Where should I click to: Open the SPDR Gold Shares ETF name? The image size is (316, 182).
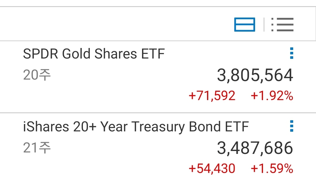point(94,54)
